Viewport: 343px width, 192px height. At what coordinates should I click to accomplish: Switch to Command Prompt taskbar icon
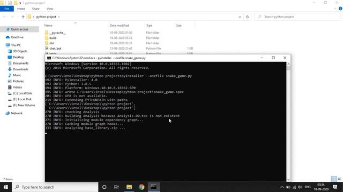[x=154, y=187]
